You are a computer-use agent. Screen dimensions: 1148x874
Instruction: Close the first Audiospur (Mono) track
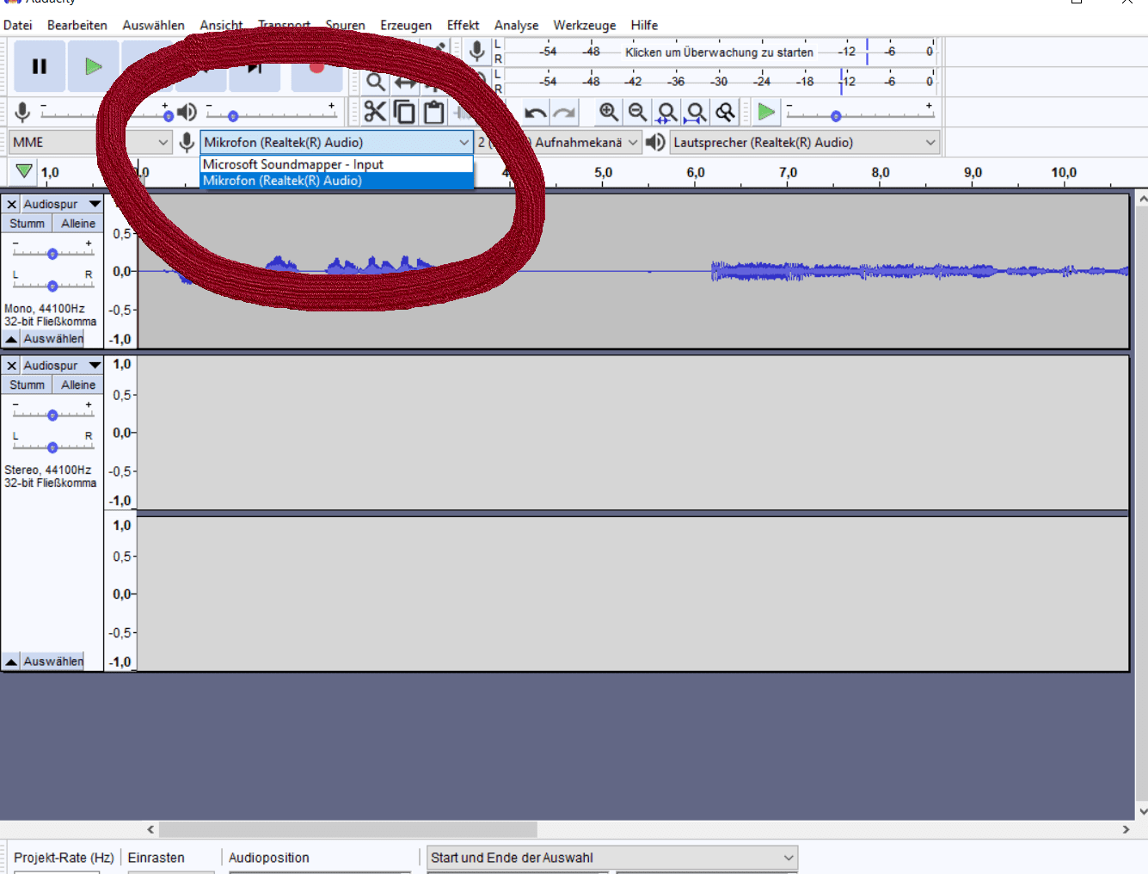(x=11, y=204)
